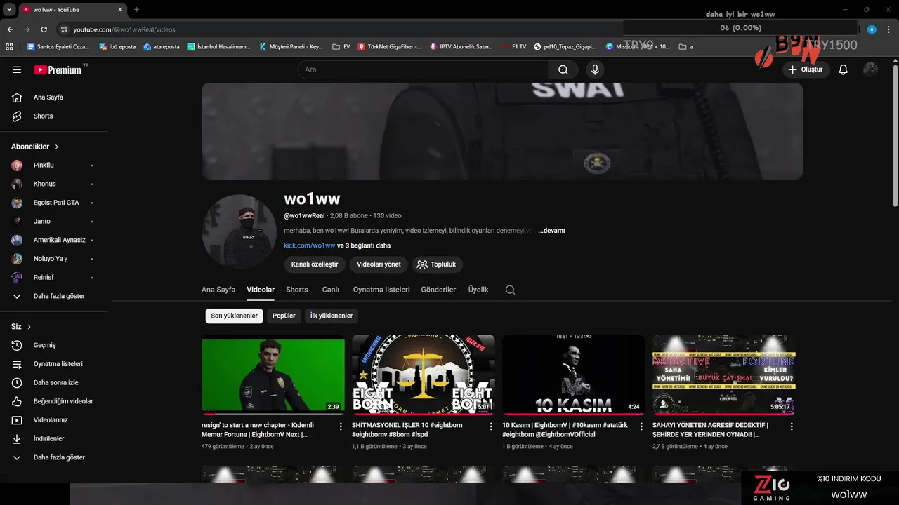Image resolution: width=899 pixels, height=505 pixels.
Task: Open options for SHİTMASYONEL İŞLER video
Action: pos(491,426)
